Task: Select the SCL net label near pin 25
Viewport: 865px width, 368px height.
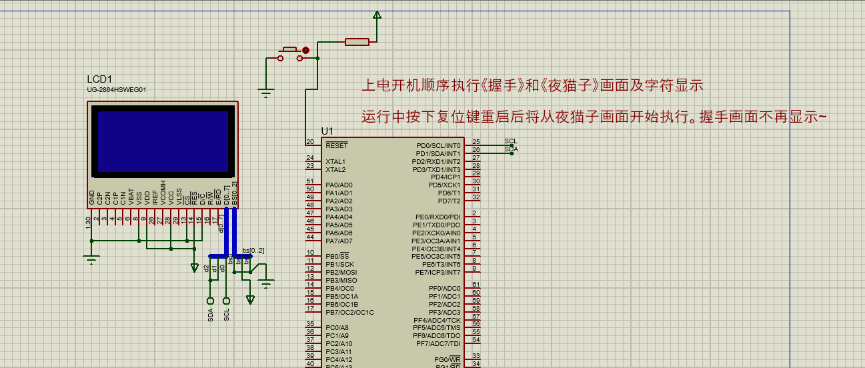Action: (x=511, y=141)
